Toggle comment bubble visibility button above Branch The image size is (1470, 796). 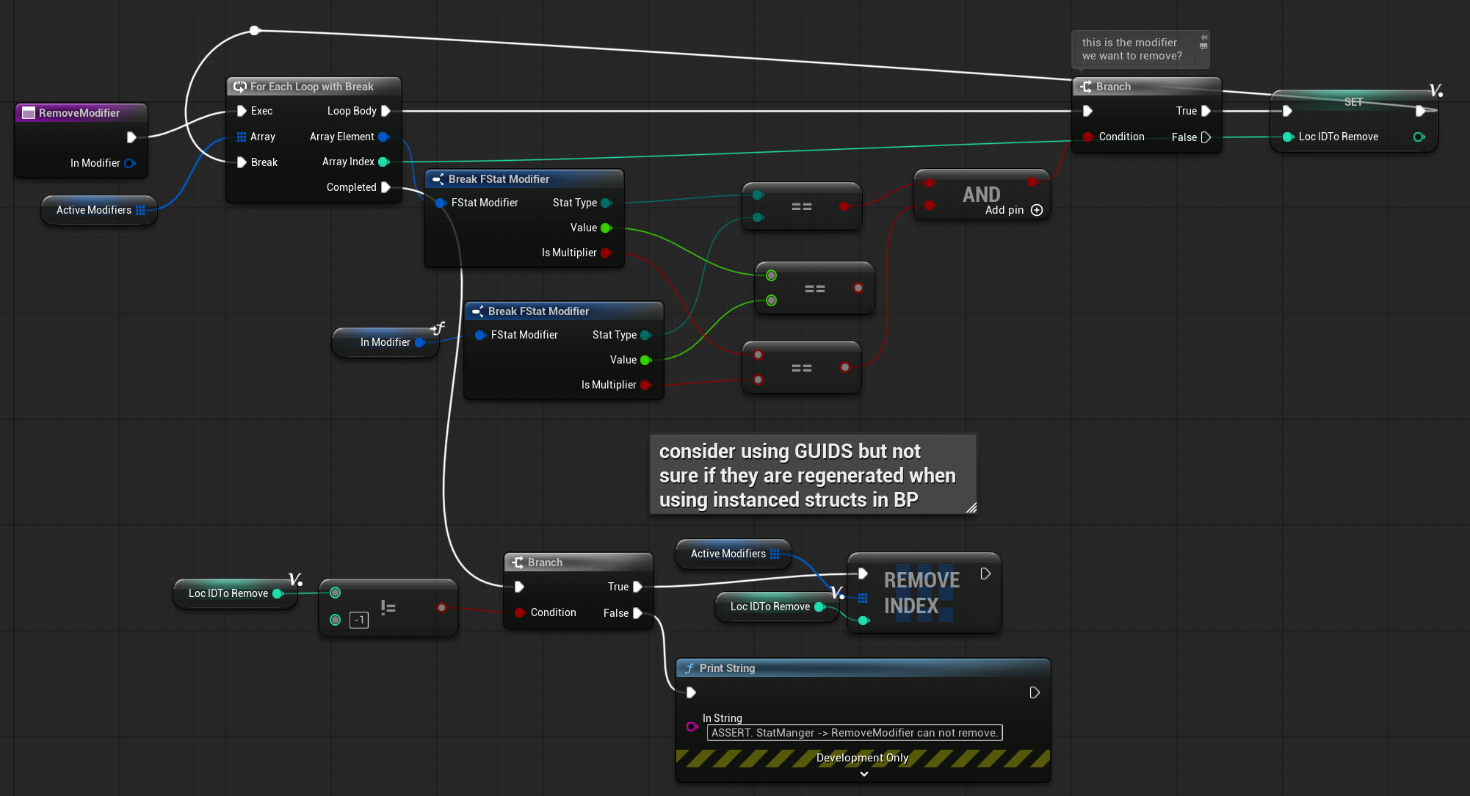pyautogui.click(x=1203, y=47)
